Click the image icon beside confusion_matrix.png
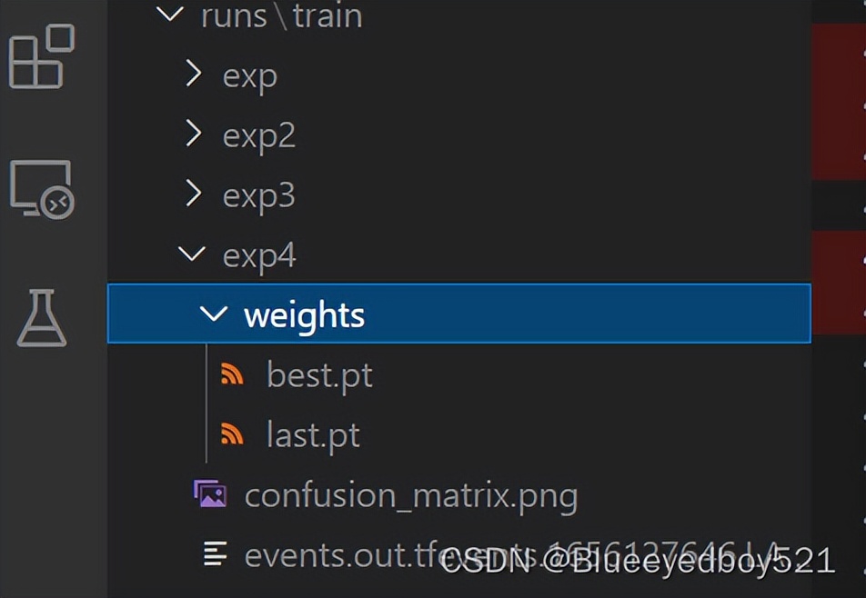866x598 pixels. click(210, 494)
